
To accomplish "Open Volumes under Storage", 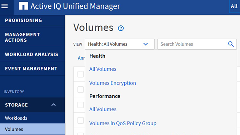I will point(32,129).
